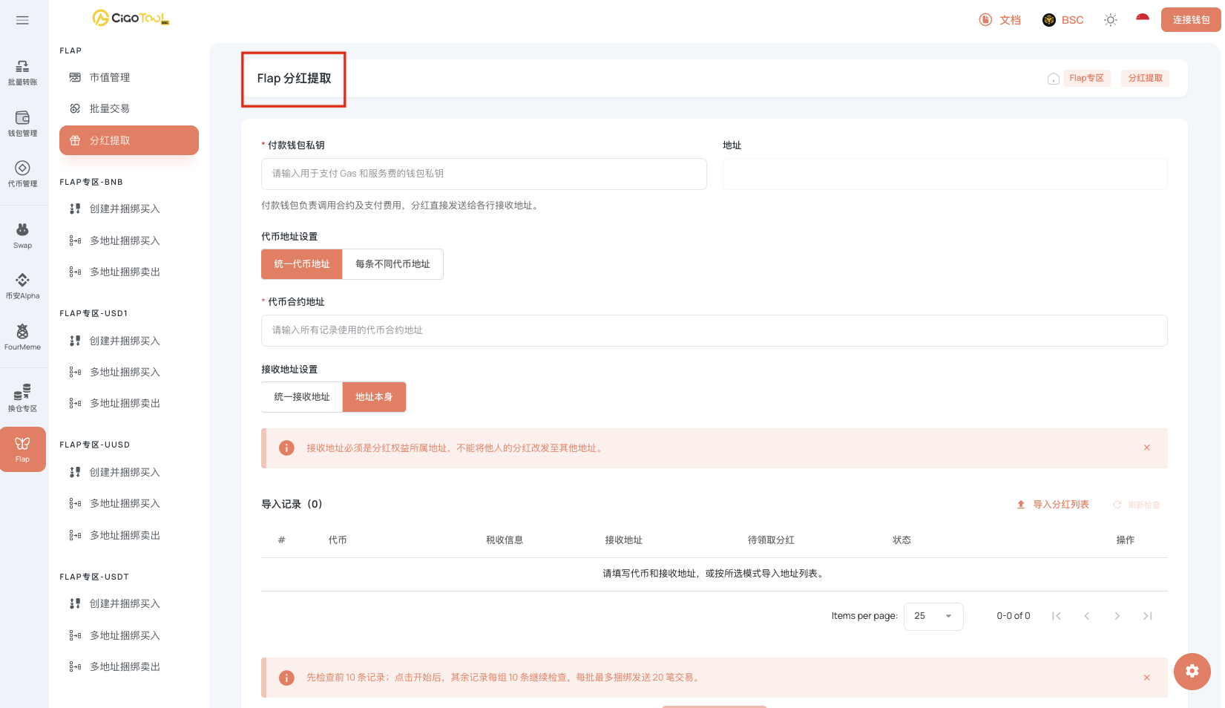1225x708 pixels.
Task: Click the 导入分红列表 button
Action: click(x=1053, y=505)
